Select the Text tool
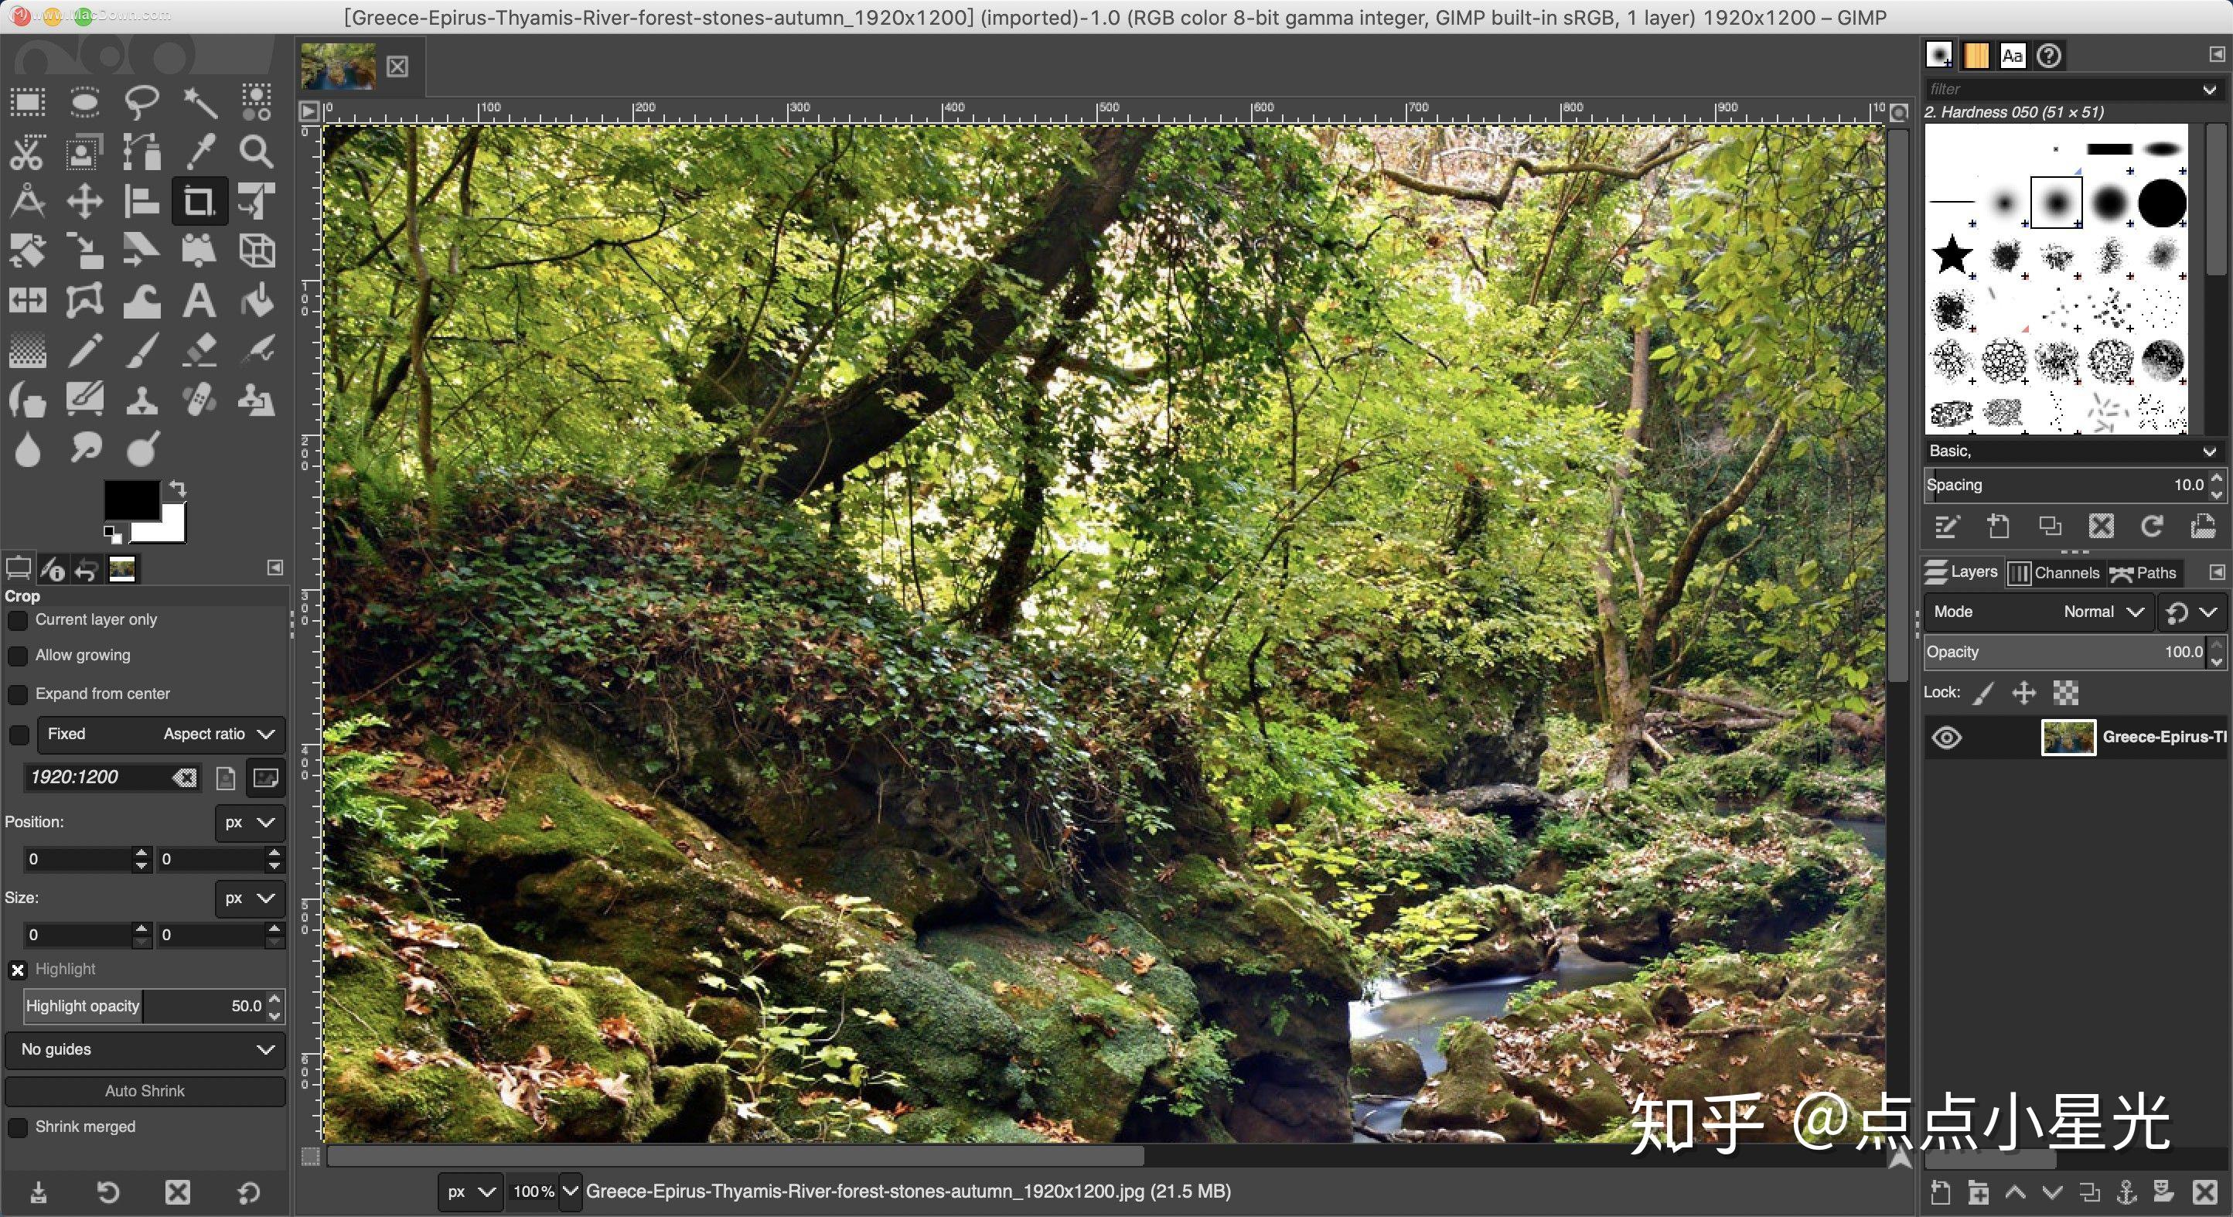 tap(199, 301)
